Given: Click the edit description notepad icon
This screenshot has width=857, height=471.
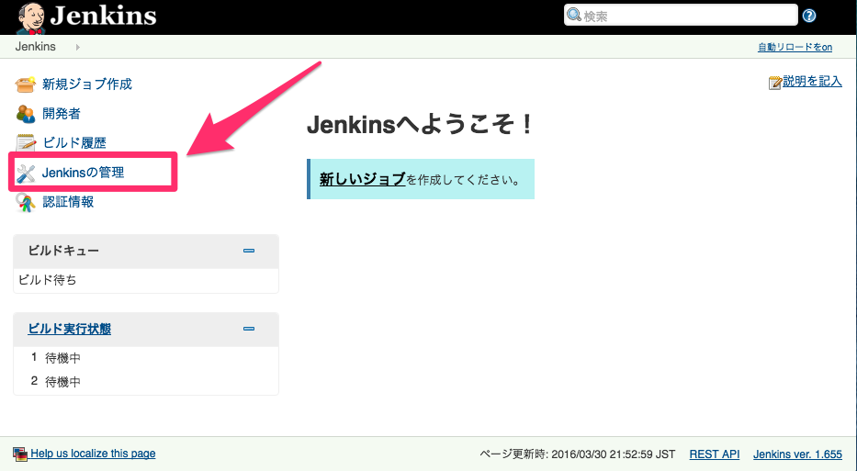Looking at the screenshot, I should (x=774, y=83).
